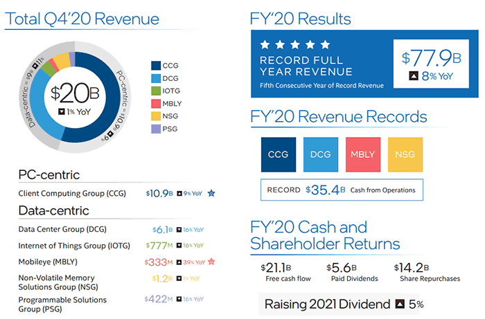Viewport: 485px width, 319px height.
Task: Select the FY'20 Revenue Records heading
Action: tap(339, 117)
